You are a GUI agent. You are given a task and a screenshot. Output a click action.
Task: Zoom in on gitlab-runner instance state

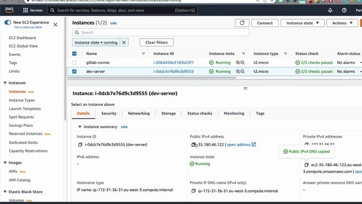238,62
